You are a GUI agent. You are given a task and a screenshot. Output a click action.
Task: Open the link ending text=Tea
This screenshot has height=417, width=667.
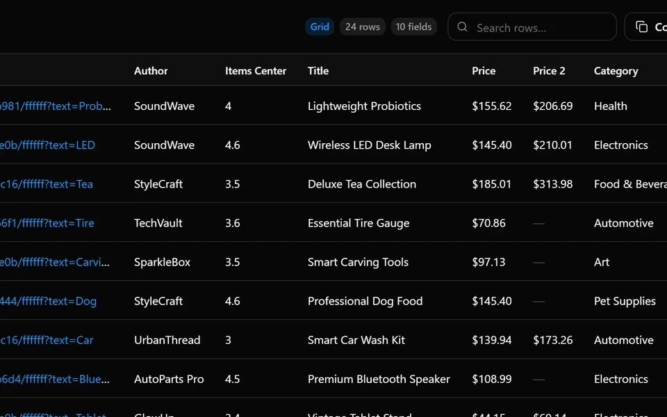(x=47, y=184)
